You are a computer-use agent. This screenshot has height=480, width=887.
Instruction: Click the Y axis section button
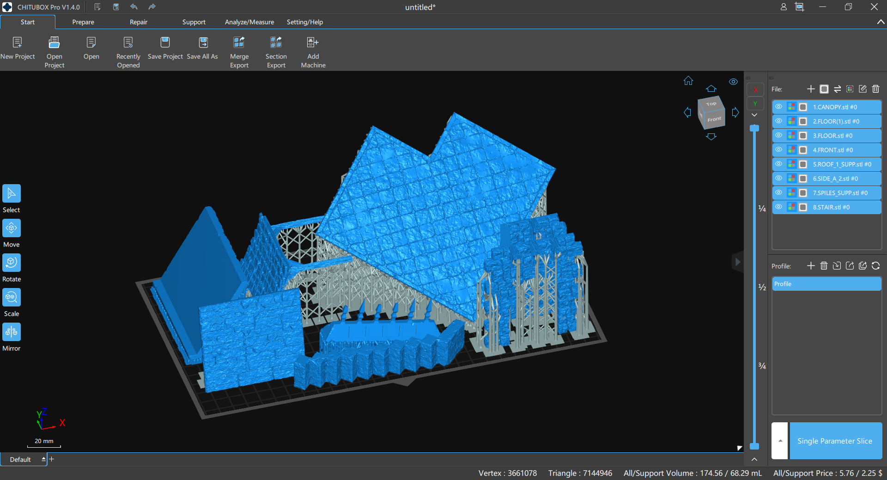[755, 104]
